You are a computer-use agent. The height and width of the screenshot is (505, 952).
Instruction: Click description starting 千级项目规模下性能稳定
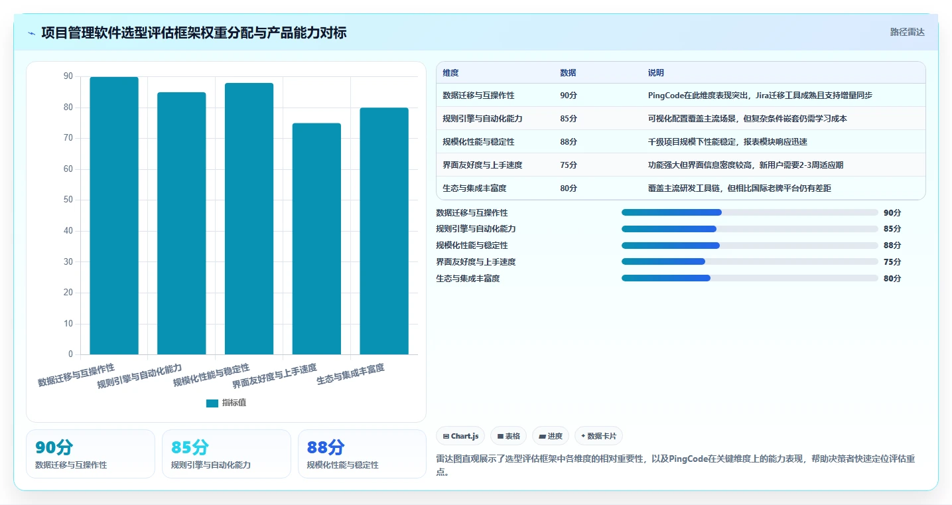[x=728, y=142]
